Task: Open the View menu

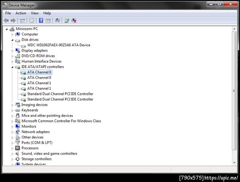Action: click(34, 13)
